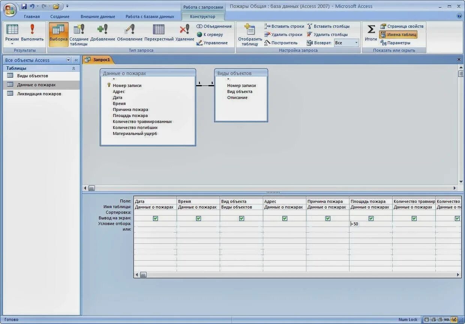Switch to SQL view in the status bar
This screenshot has height=324, width=465.
pos(447,320)
